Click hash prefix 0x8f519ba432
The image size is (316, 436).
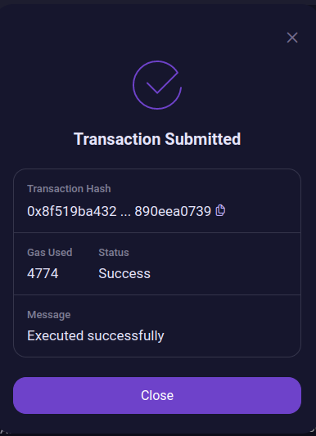pos(72,211)
